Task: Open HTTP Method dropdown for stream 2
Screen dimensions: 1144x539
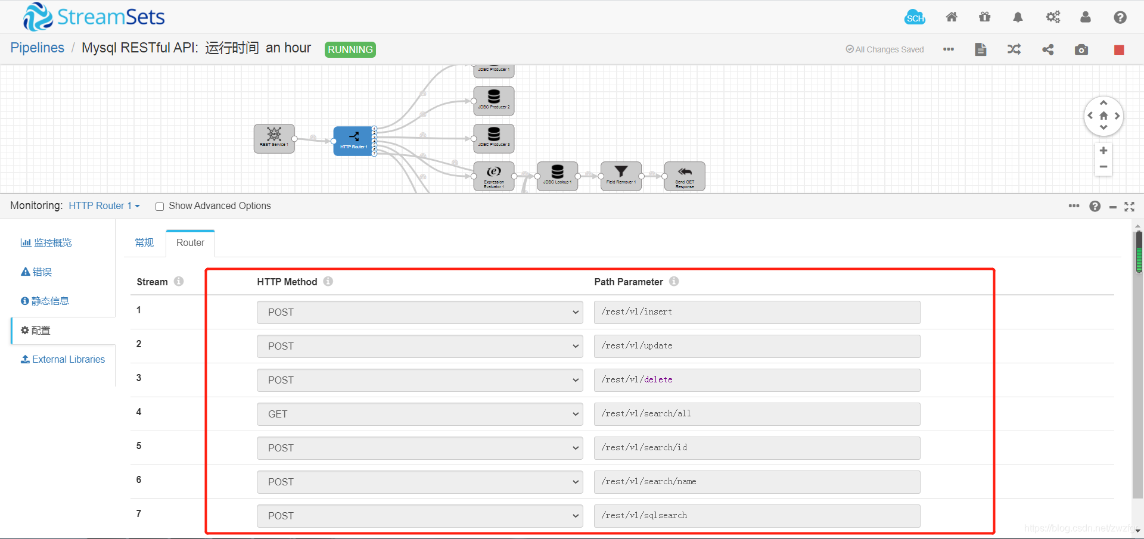Action: 420,346
